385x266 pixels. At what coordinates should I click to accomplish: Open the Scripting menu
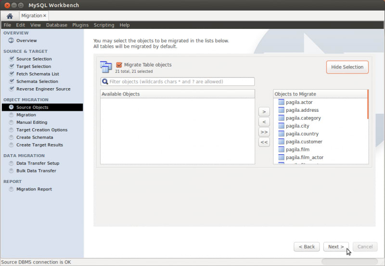click(x=104, y=25)
